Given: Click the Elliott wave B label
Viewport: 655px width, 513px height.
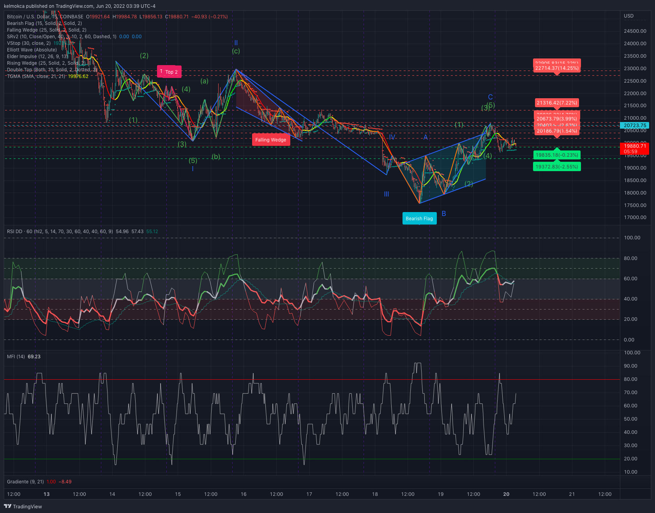Looking at the screenshot, I should click(x=444, y=214).
